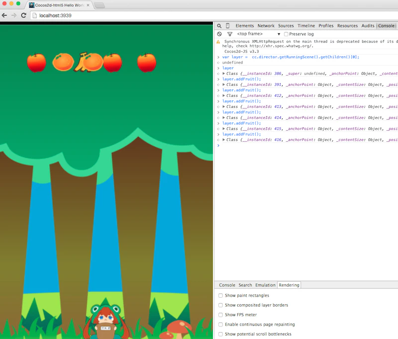Click the frog-hat girl character
Image resolution: width=398 pixels, height=339 pixels.
pos(105,322)
